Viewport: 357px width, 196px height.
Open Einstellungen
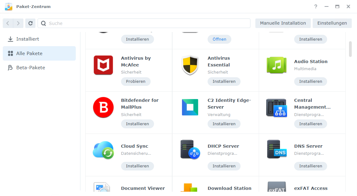[x=332, y=23]
